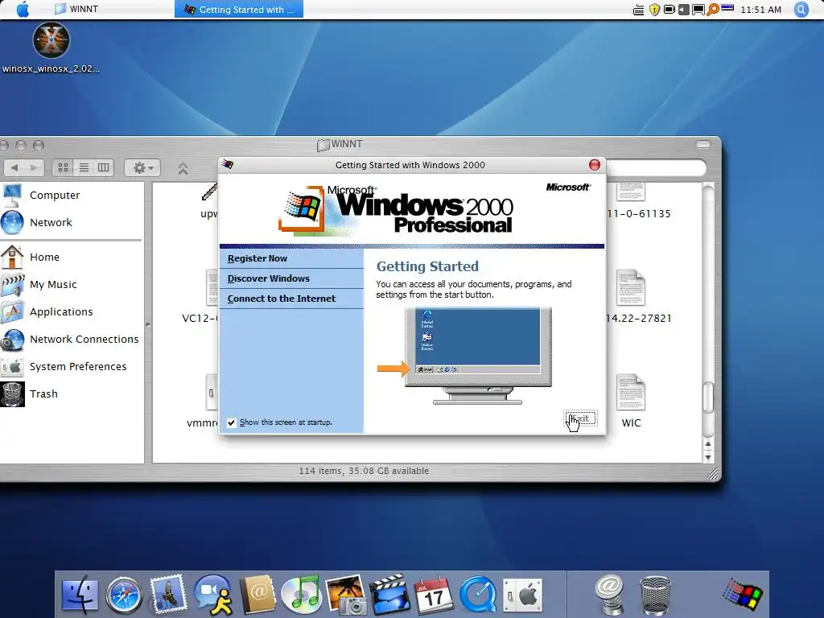Click Spotlight search icon in menu bar
The image size is (824, 618).
[x=801, y=10]
